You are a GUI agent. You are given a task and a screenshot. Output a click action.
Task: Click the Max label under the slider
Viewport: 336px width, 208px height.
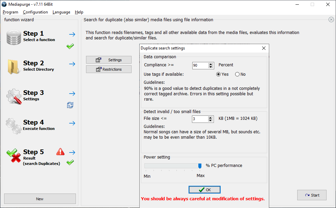coord(201,175)
